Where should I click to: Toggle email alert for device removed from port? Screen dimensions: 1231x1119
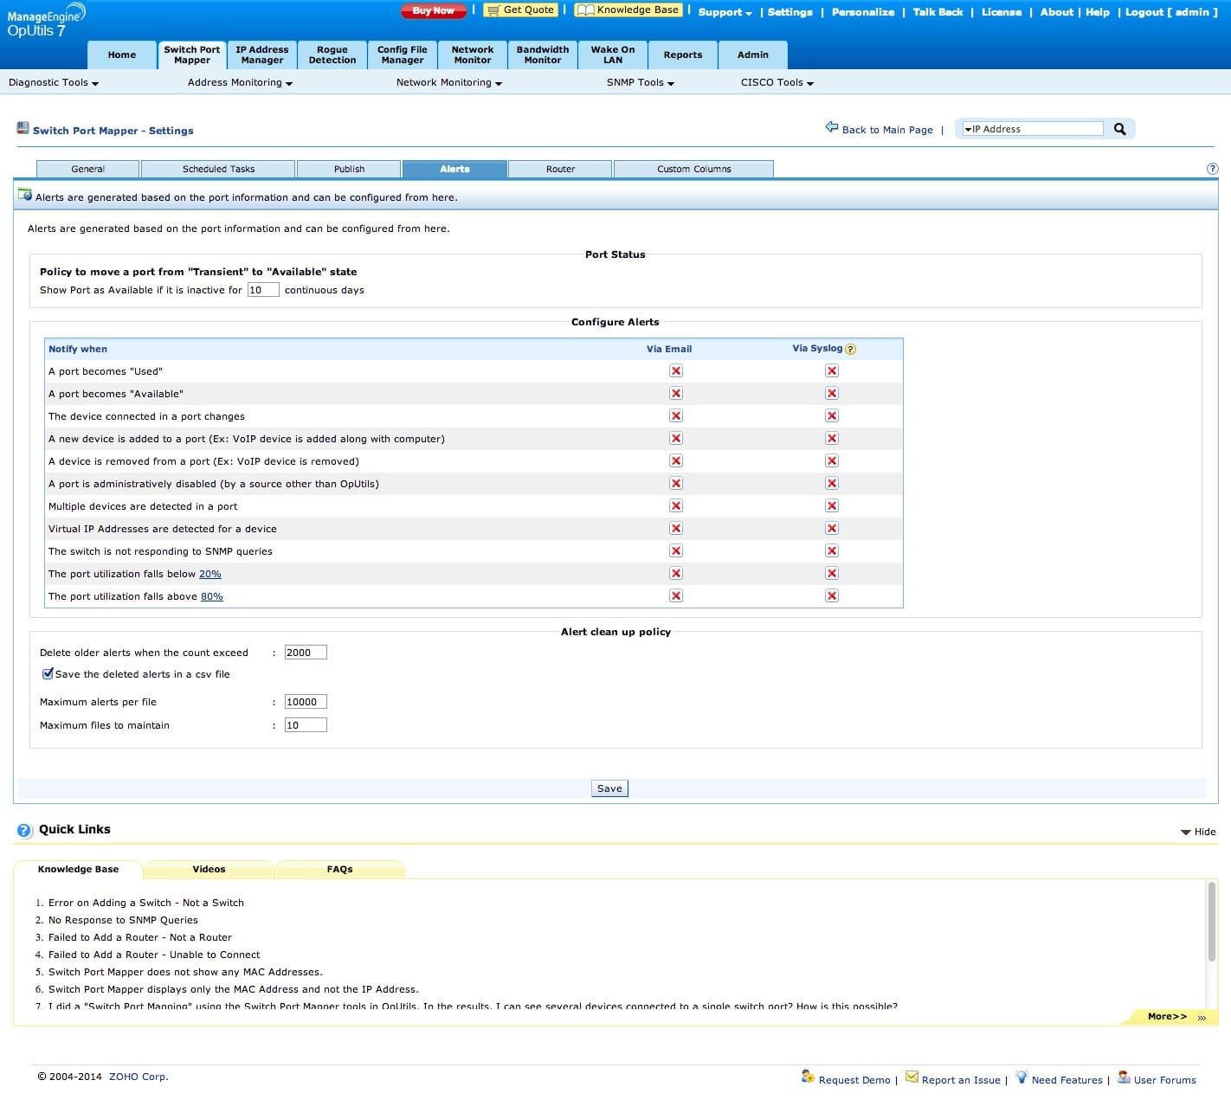click(x=676, y=460)
